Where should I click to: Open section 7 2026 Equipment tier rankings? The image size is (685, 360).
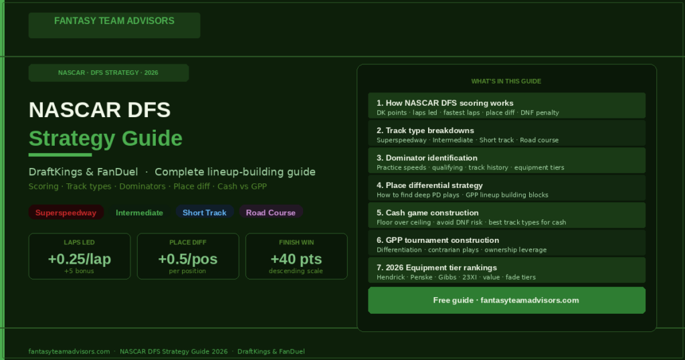(507, 270)
